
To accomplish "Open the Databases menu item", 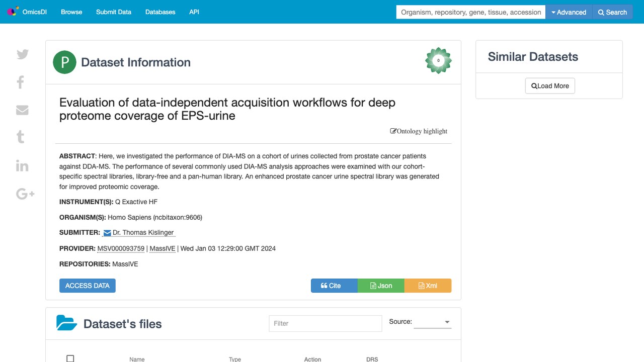I will [160, 12].
